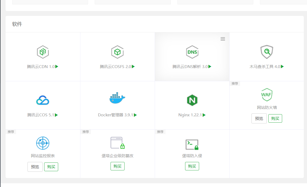Click the 软件 section heading
Screen dimensions: 307x187
pyautogui.click(x=17, y=24)
